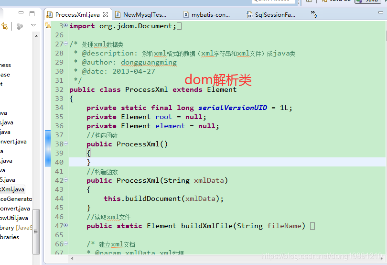Viewport: 387px width, 265px height.
Task: Open the mybatis-con... editor tab
Action: [x=211, y=14]
